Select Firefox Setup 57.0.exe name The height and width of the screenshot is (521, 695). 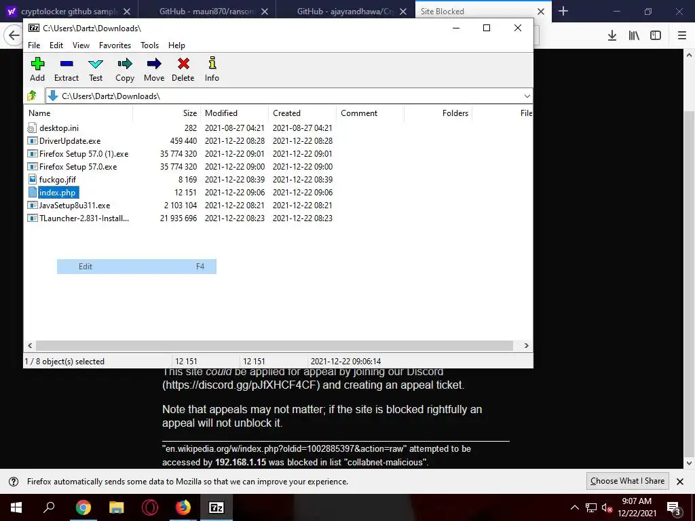(78, 167)
